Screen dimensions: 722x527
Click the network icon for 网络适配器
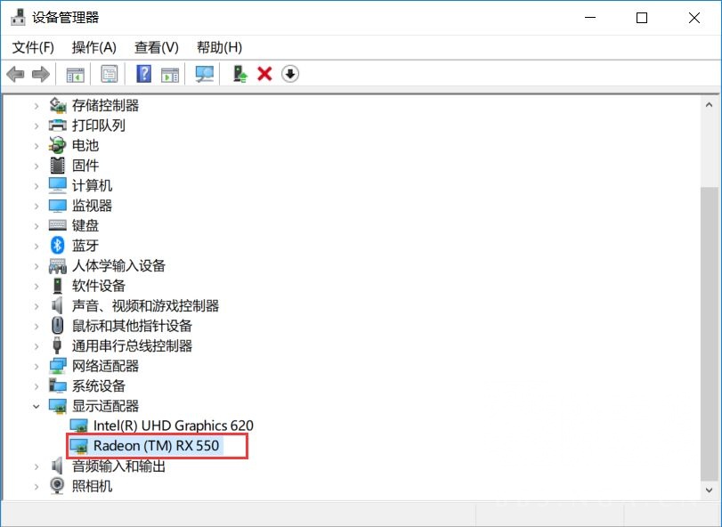(58, 366)
